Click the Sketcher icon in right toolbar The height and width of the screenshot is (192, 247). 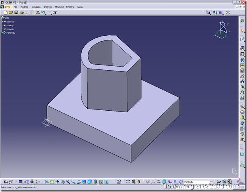point(242,39)
